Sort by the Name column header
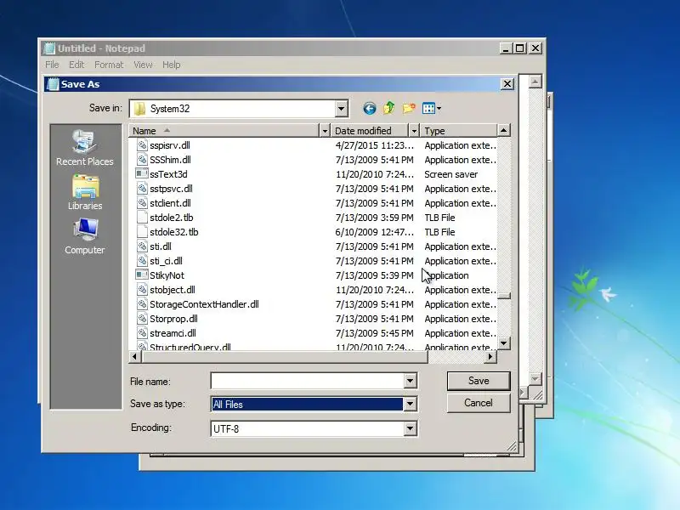The height and width of the screenshot is (510, 680). coord(224,131)
